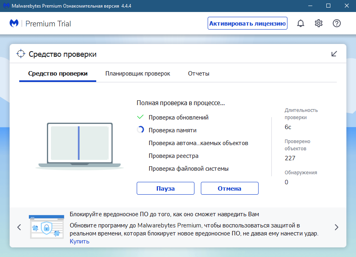Click the Длительность проверки label

(x=301, y=114)
